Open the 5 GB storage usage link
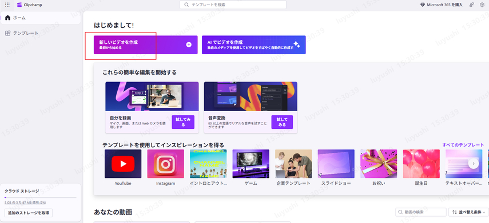The image size is (489, 223). pyautogui.click(x=25, y=202)
